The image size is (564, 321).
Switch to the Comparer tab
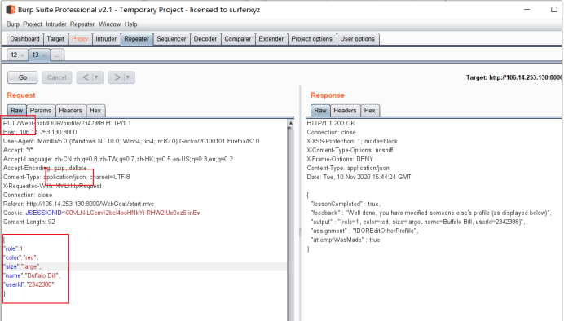point(238,39)
